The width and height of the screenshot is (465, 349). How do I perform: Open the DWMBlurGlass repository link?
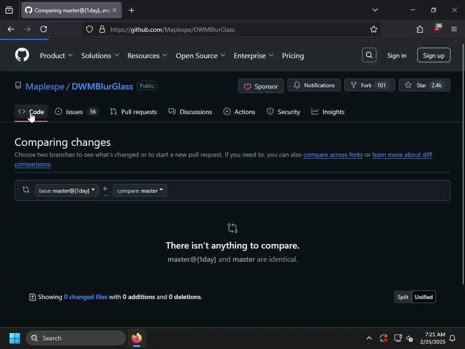pos(102,86)
